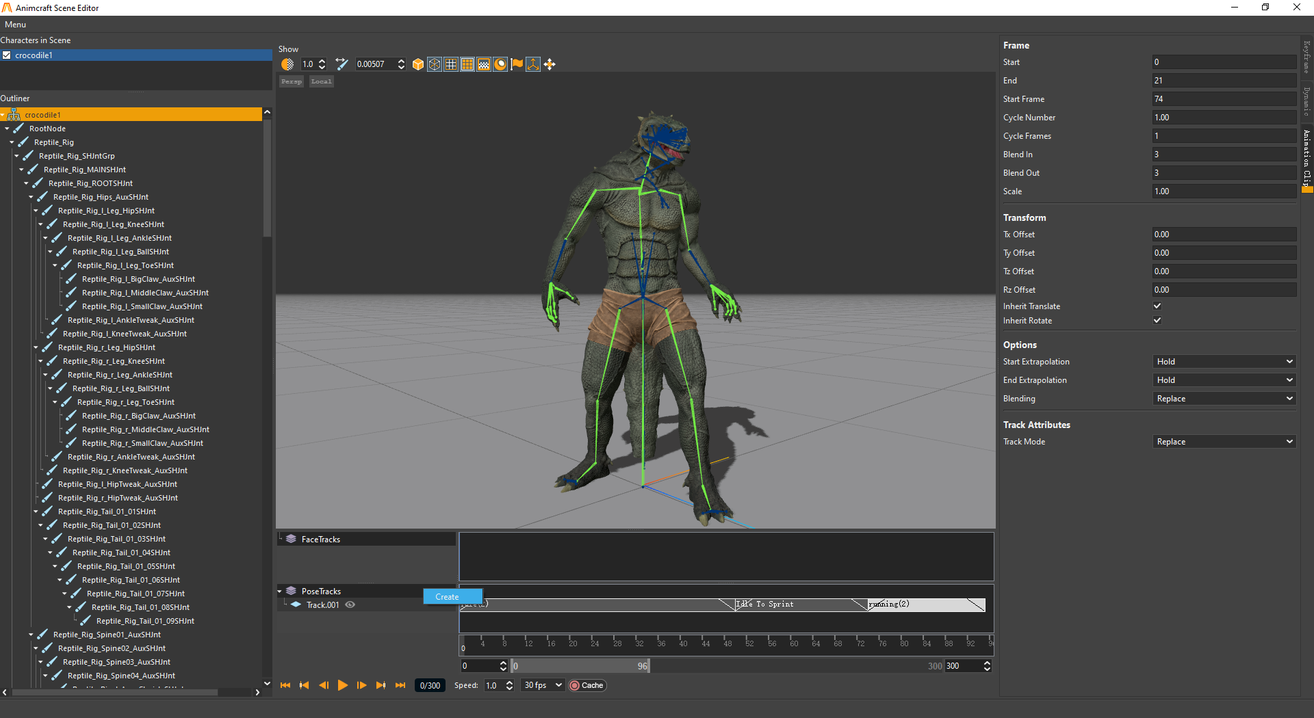The height and width of the screenshot is (718, 1314).
Task: Switch to the Keyframe tab
Action: coord(1306,57)
